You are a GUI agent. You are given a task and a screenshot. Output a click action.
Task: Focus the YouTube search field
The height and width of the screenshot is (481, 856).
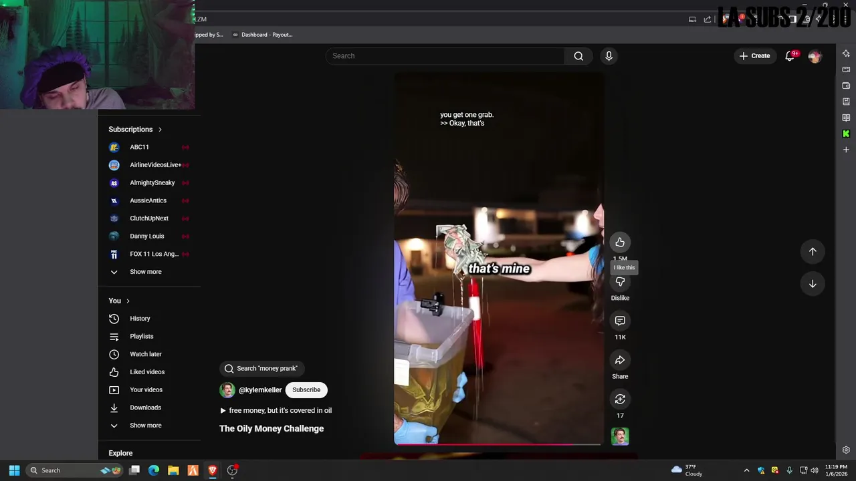(445, 56)
